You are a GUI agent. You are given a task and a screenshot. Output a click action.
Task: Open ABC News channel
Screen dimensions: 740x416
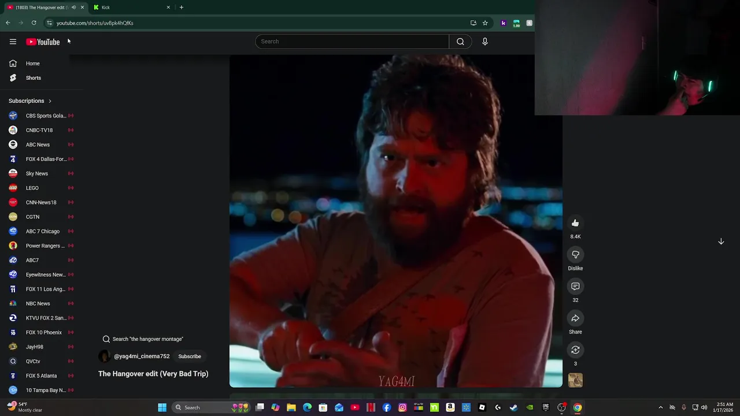40,144
